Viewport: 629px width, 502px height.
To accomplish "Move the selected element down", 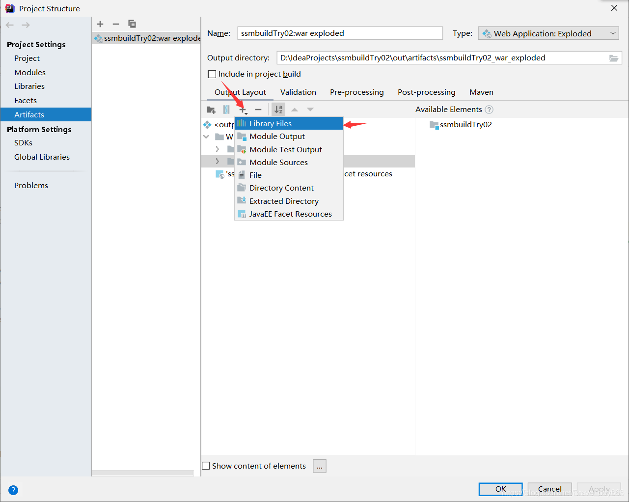I will click(x=310, y=110).
